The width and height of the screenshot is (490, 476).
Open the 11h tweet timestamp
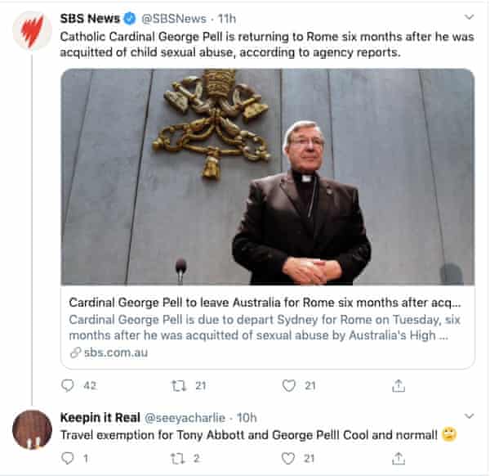[x=227, y=18]
